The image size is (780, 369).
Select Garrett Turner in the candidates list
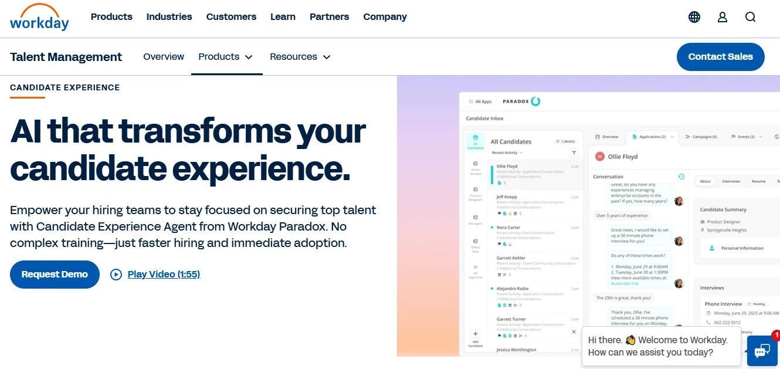coord(537,327)
